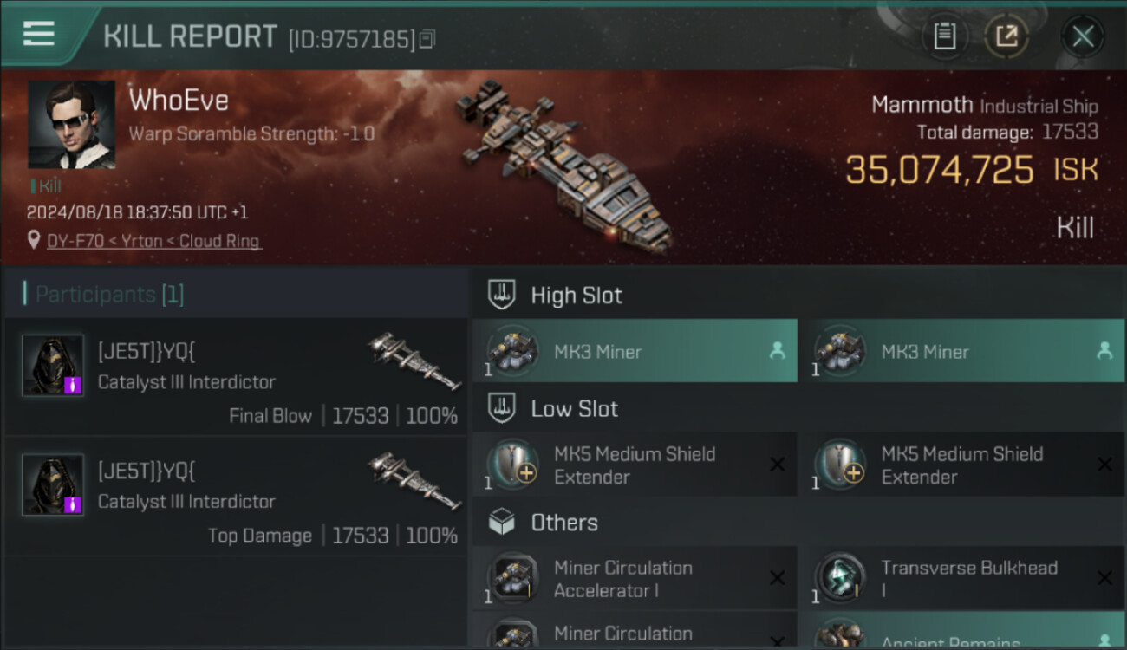The height and width of the screenshot is (650, 1127).
Task: Close the kill report window
Action: [x=1082, y=36]
